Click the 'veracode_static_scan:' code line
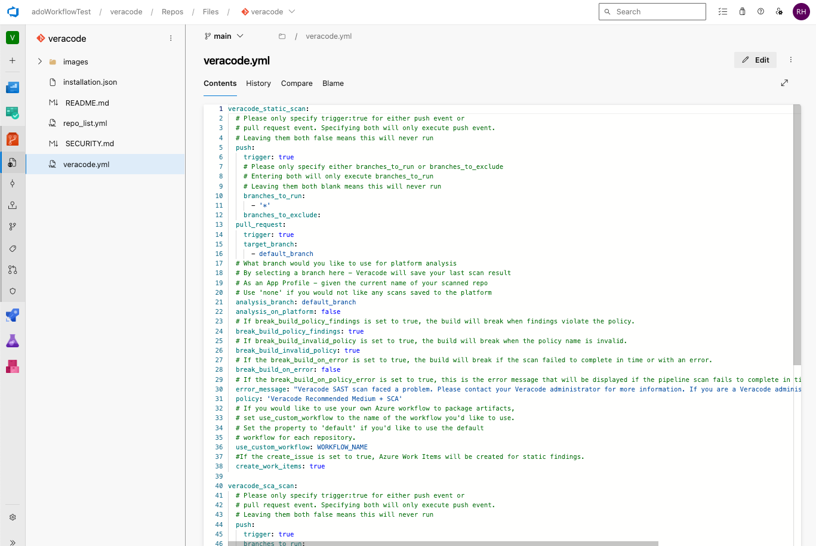This screenshot has height=546, width=816. (x=268, y=109)
